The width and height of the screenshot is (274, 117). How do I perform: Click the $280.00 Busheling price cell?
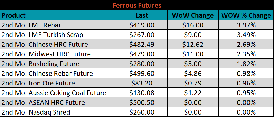(x=142, y=63)
